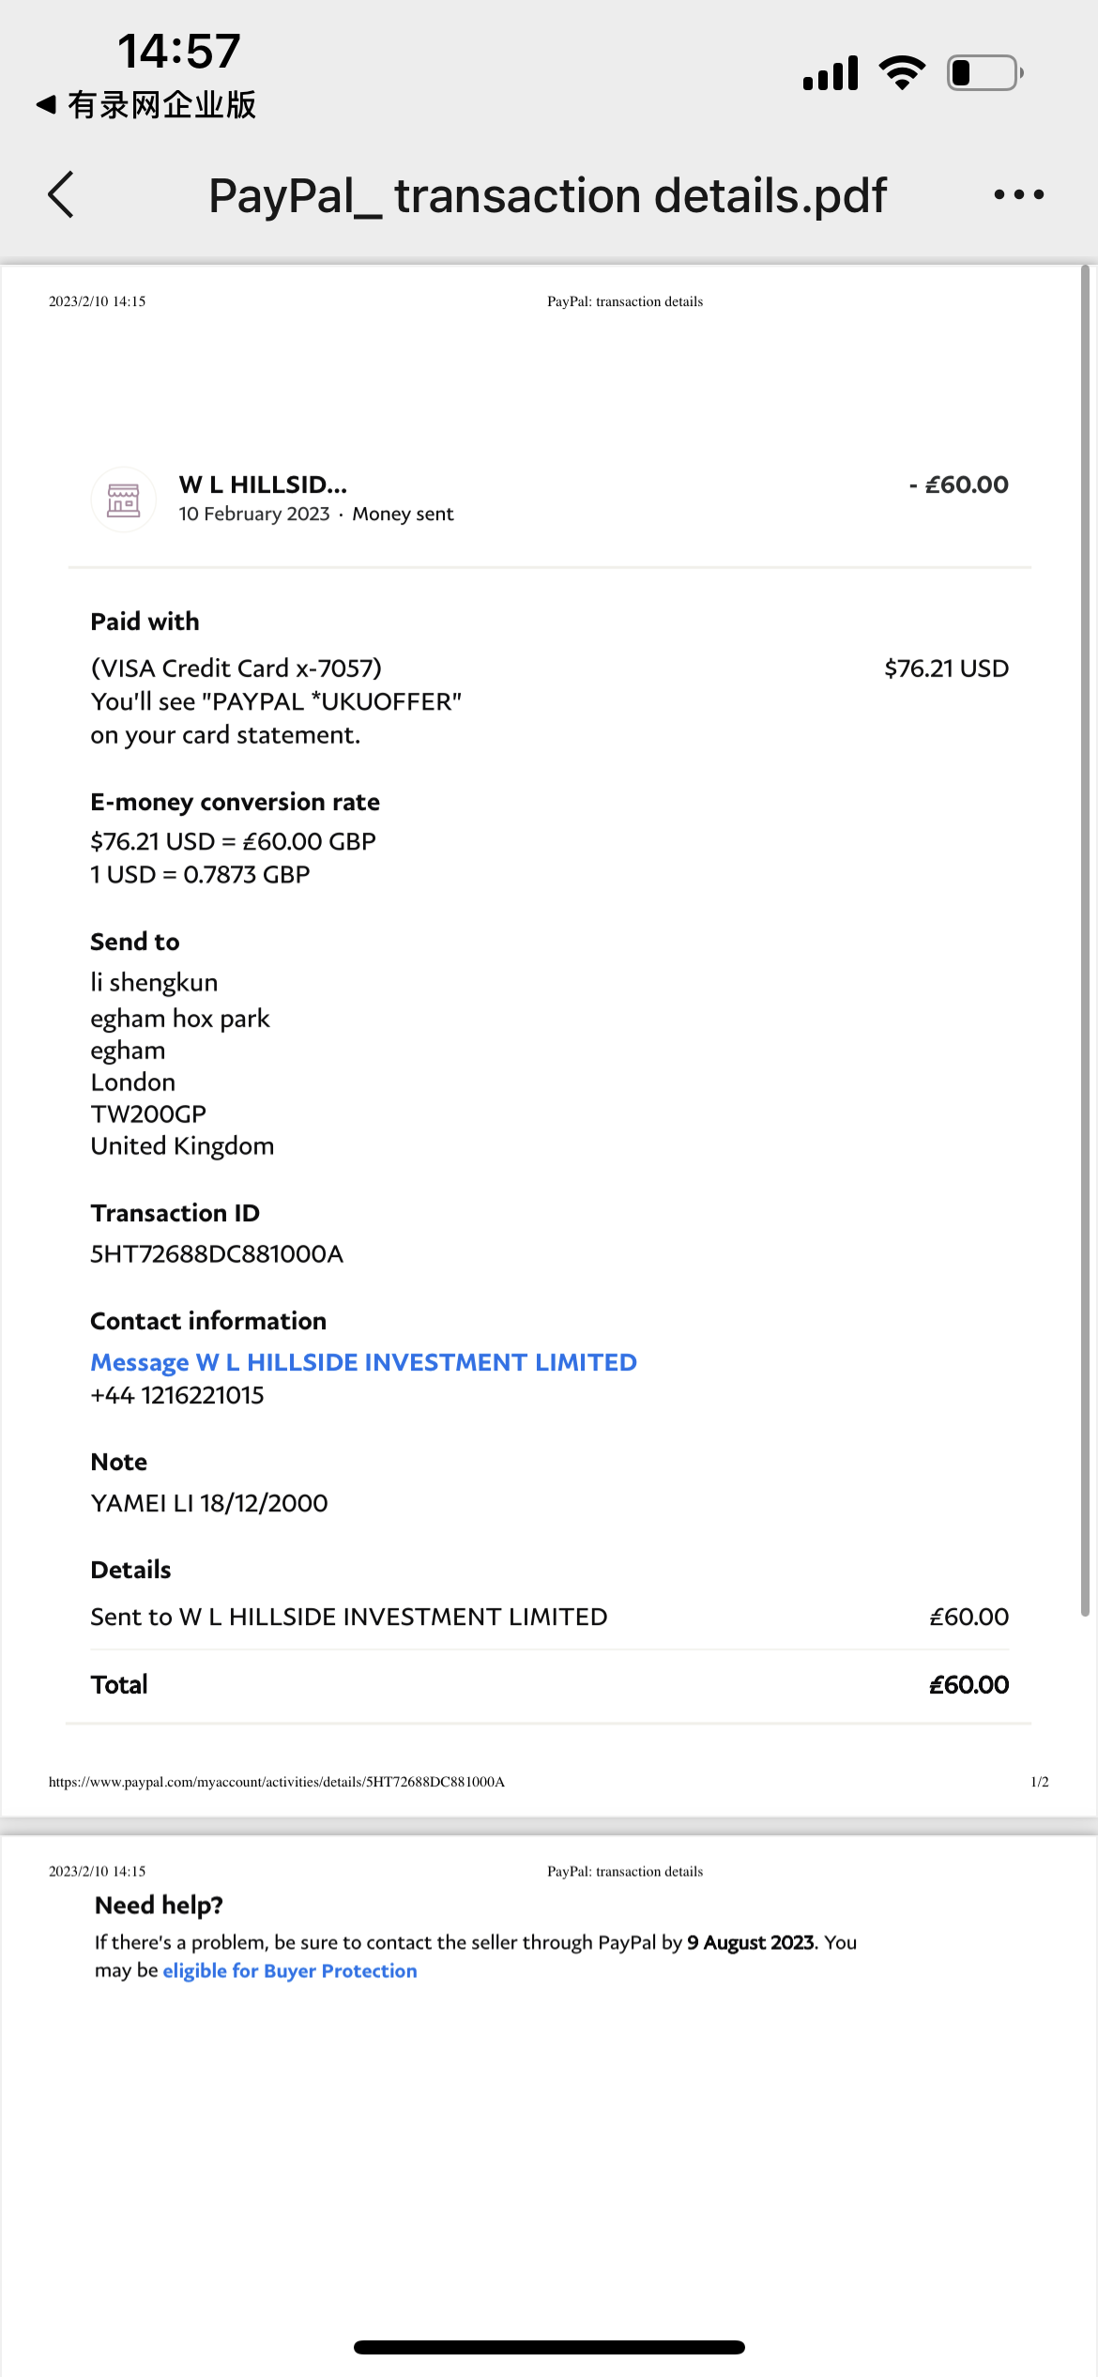Tap the vertical scrollbar on the right

click(1085, 939)
